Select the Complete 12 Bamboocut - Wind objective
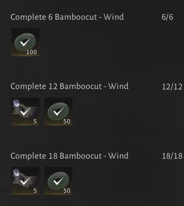184x206 pixels. pos(70,86)
